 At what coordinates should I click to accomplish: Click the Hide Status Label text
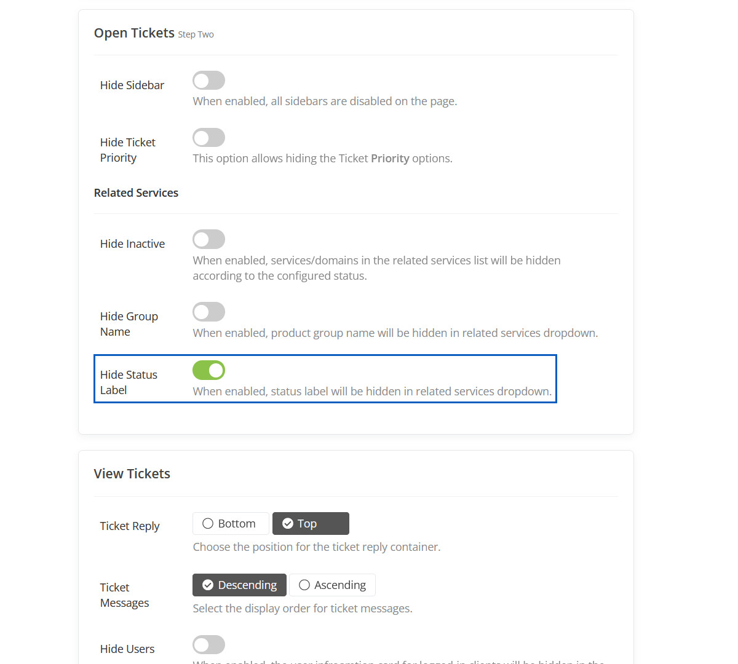pos(129,382)
